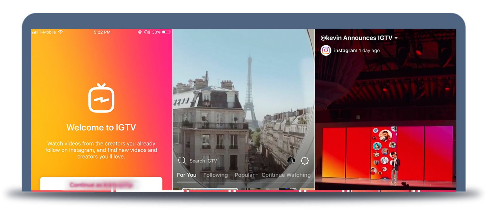Open the instagram username link
The width and height of the screenshot is (487, 219).
point(345,50)
